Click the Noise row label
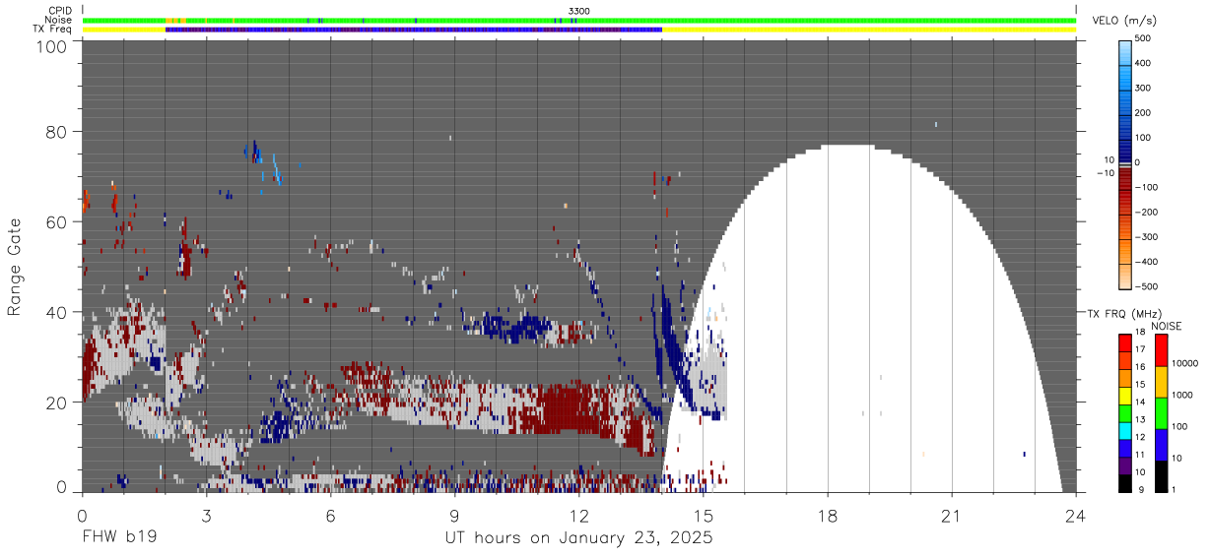 tap(59, 20)
